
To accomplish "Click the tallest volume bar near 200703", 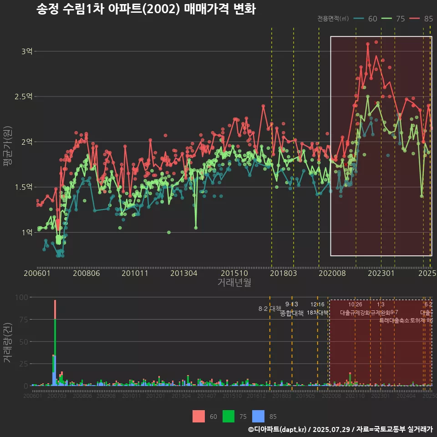I will point(55,343).
